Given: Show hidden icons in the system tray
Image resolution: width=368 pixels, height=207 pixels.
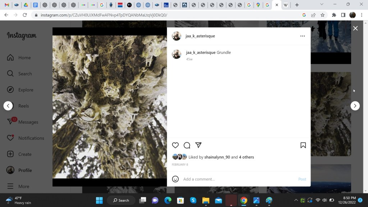Looking at the screenshot, I should point(296,200).
